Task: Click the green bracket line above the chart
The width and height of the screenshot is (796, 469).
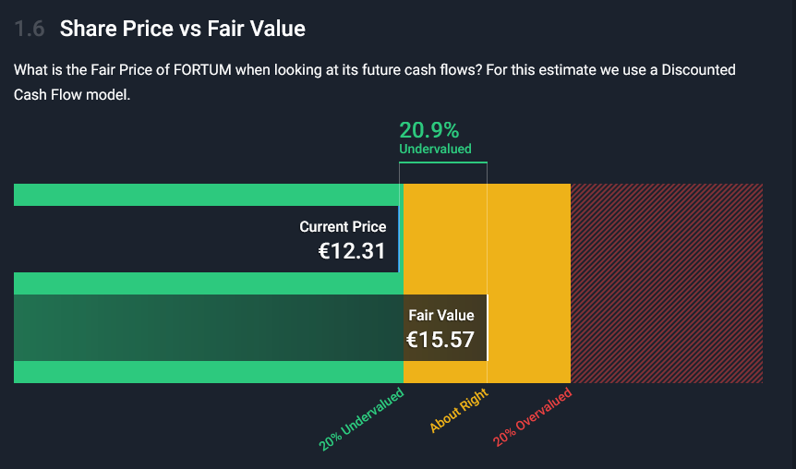Action: (443, 162)
